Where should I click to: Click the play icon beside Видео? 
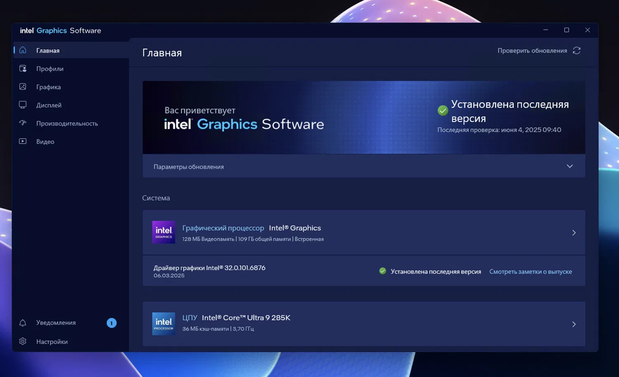click(23, 141)
